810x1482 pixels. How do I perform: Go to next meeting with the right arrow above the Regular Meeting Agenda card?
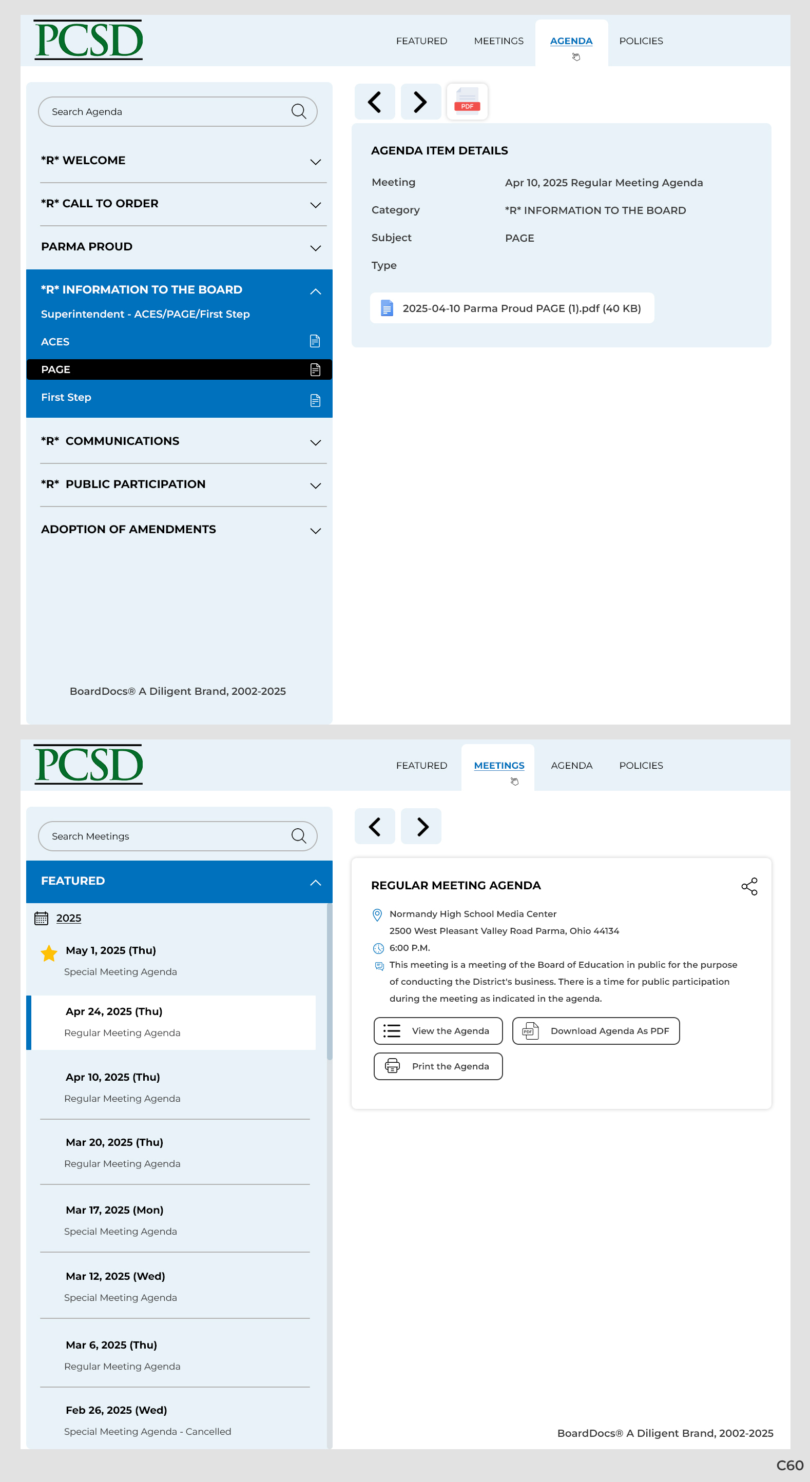420,826
